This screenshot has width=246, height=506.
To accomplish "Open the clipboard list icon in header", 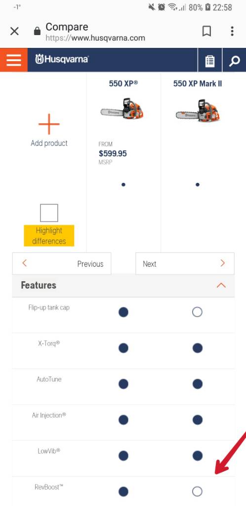I will (210, 60).
